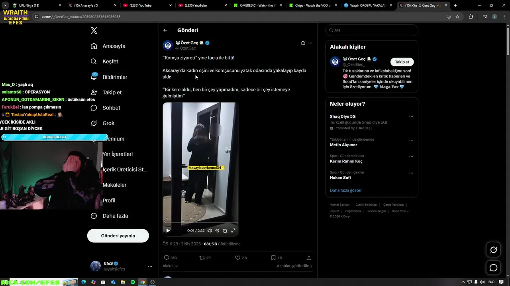Open Takip et in the sidebar
This screenshot has height=286, width=510.
[106, 92]
